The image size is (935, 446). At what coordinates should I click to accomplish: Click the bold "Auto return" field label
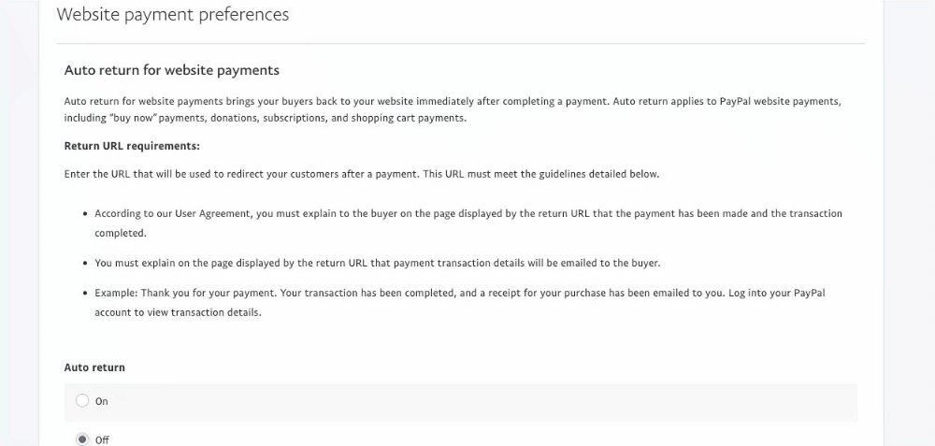click(94, 367)
